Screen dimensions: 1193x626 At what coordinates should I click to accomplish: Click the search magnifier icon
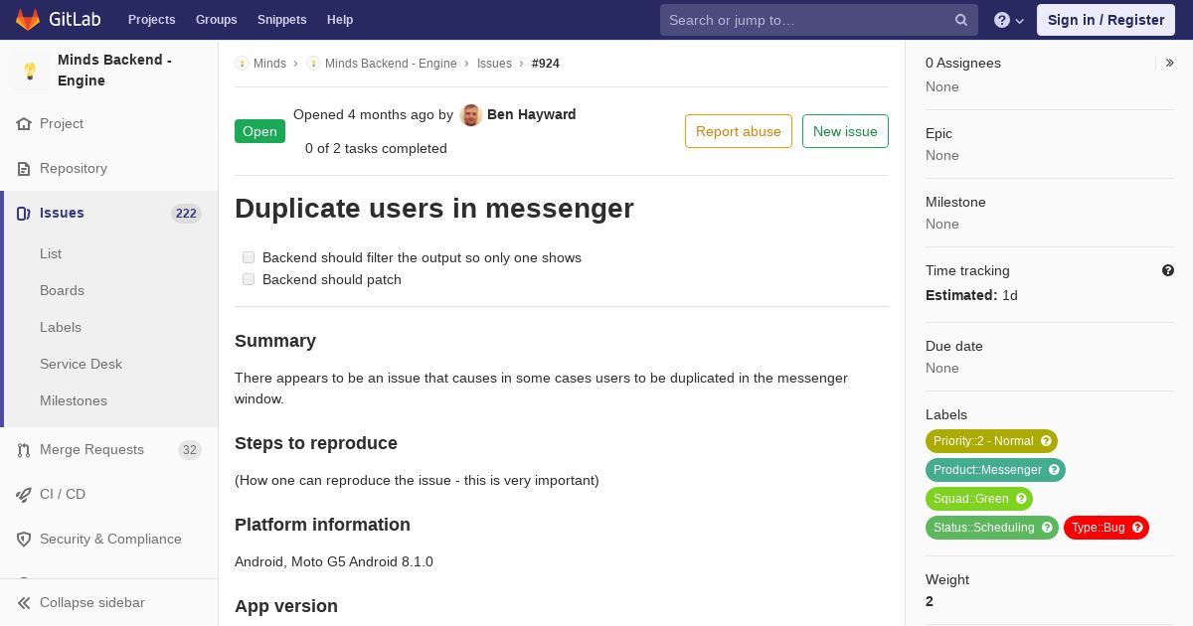(x=961, y=20)
